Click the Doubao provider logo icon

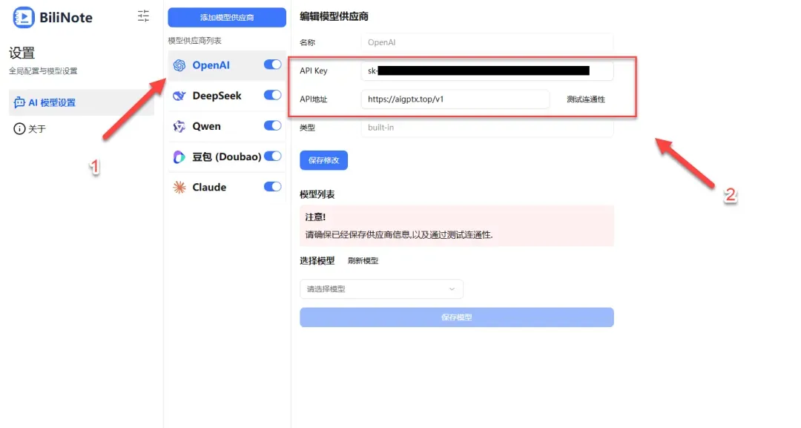coord(179,157)
